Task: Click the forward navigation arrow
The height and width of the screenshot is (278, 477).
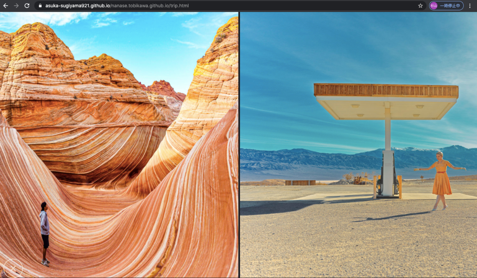Action: pyautogui.click(x=16, y=6)
